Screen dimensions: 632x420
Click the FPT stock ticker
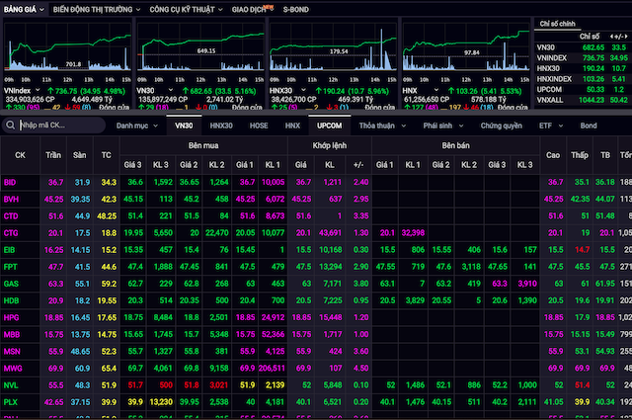tap(11, 267)
